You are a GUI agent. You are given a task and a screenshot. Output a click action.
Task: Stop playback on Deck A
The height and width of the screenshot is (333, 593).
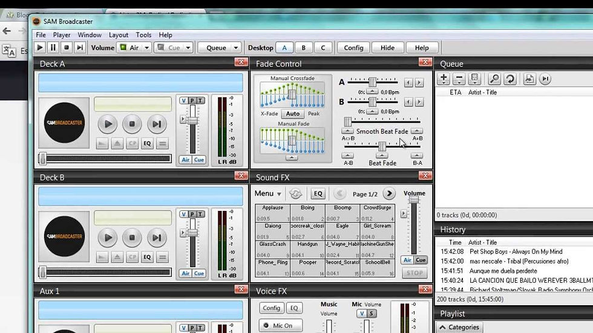tap(132, 124)
